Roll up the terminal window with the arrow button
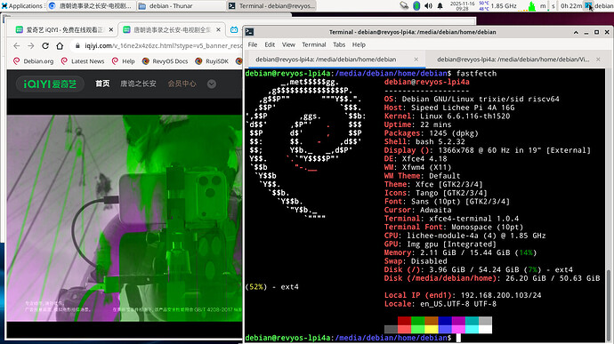 coord(576,32)
